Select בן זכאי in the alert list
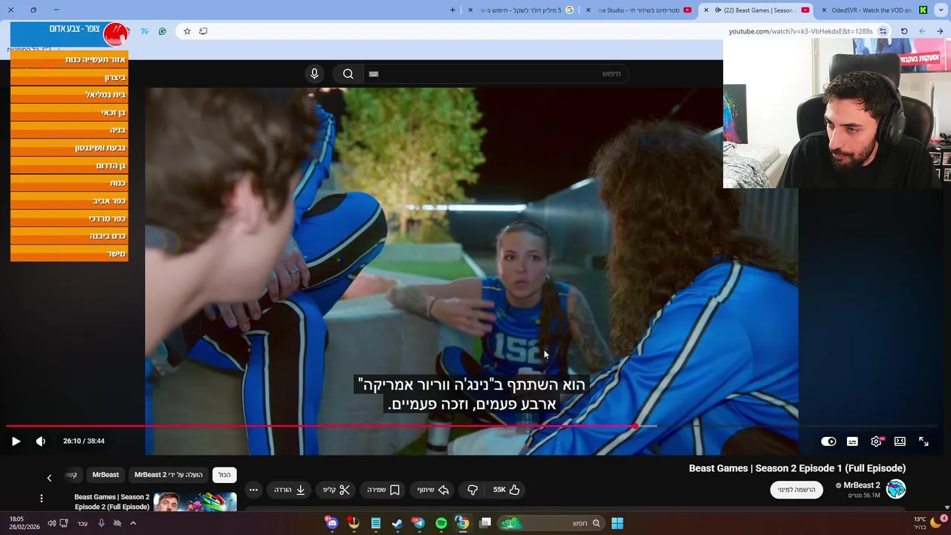Image resolution: width=951 pixels, height=535 pixels. pos(69,113)
